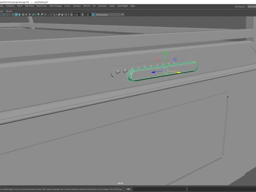Screen dimensions: 256x192
Task: Open the Generate menu
Action: [x=102, y=6]
